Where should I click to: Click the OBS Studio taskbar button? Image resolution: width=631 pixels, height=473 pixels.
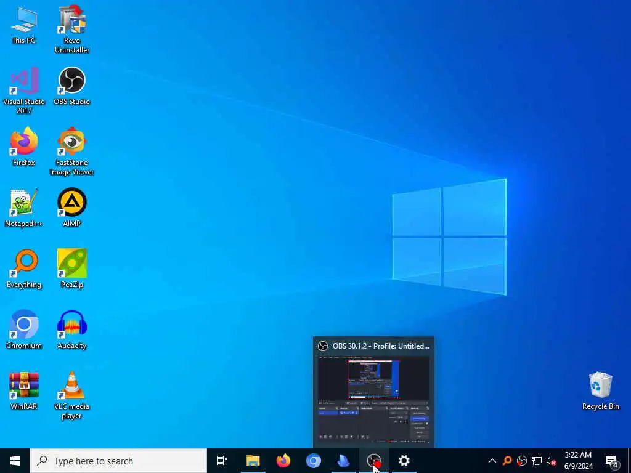click(x=374, y=461)
